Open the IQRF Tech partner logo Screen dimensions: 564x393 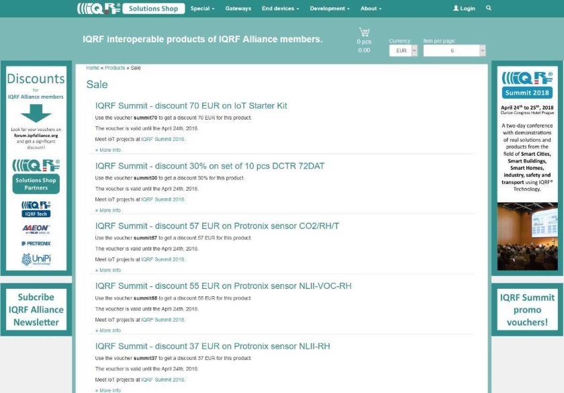click(36, 209)
